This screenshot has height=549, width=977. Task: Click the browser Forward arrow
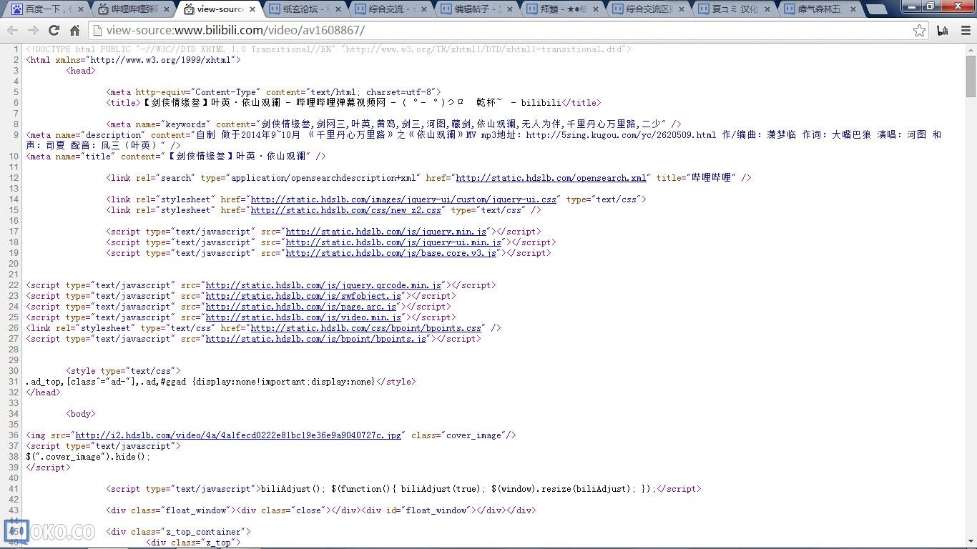coord(33,31)
